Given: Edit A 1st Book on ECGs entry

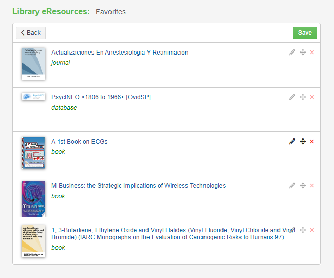Looking at the screenshot, I should tap(292, 141).
